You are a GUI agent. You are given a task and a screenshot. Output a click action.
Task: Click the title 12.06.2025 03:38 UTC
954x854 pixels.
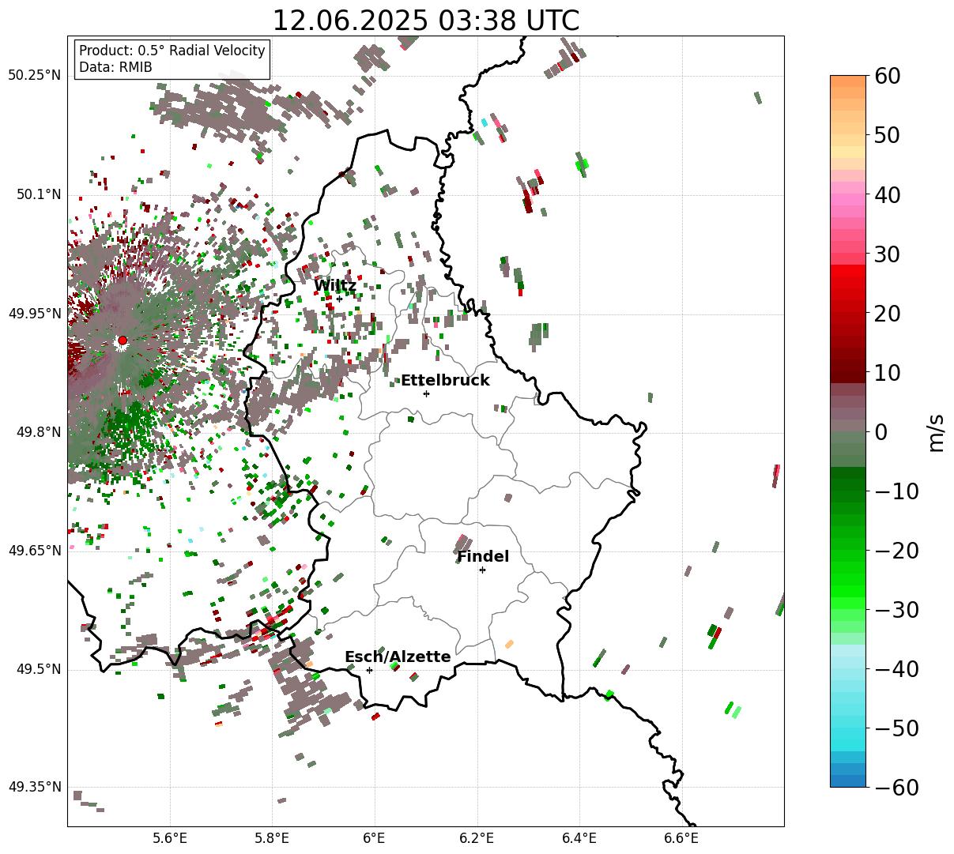click(426, 21)
